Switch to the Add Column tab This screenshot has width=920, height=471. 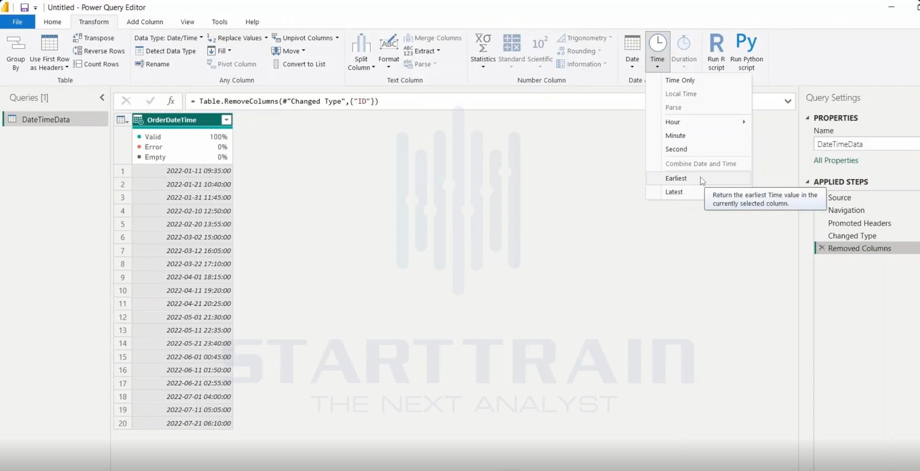pyautogui.click(x=145, y=22)
